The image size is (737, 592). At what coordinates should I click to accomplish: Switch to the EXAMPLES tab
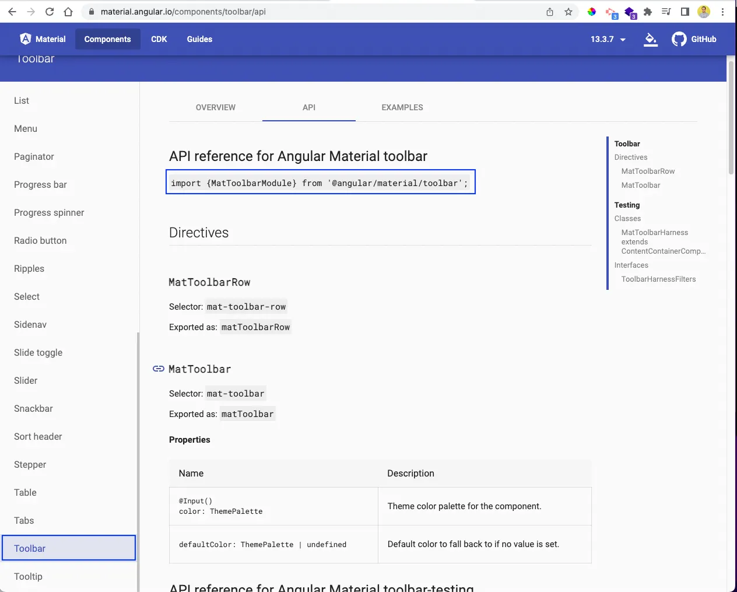click(402, 107)
